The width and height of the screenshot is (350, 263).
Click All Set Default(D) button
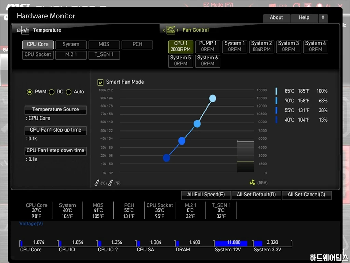[256, 195]
